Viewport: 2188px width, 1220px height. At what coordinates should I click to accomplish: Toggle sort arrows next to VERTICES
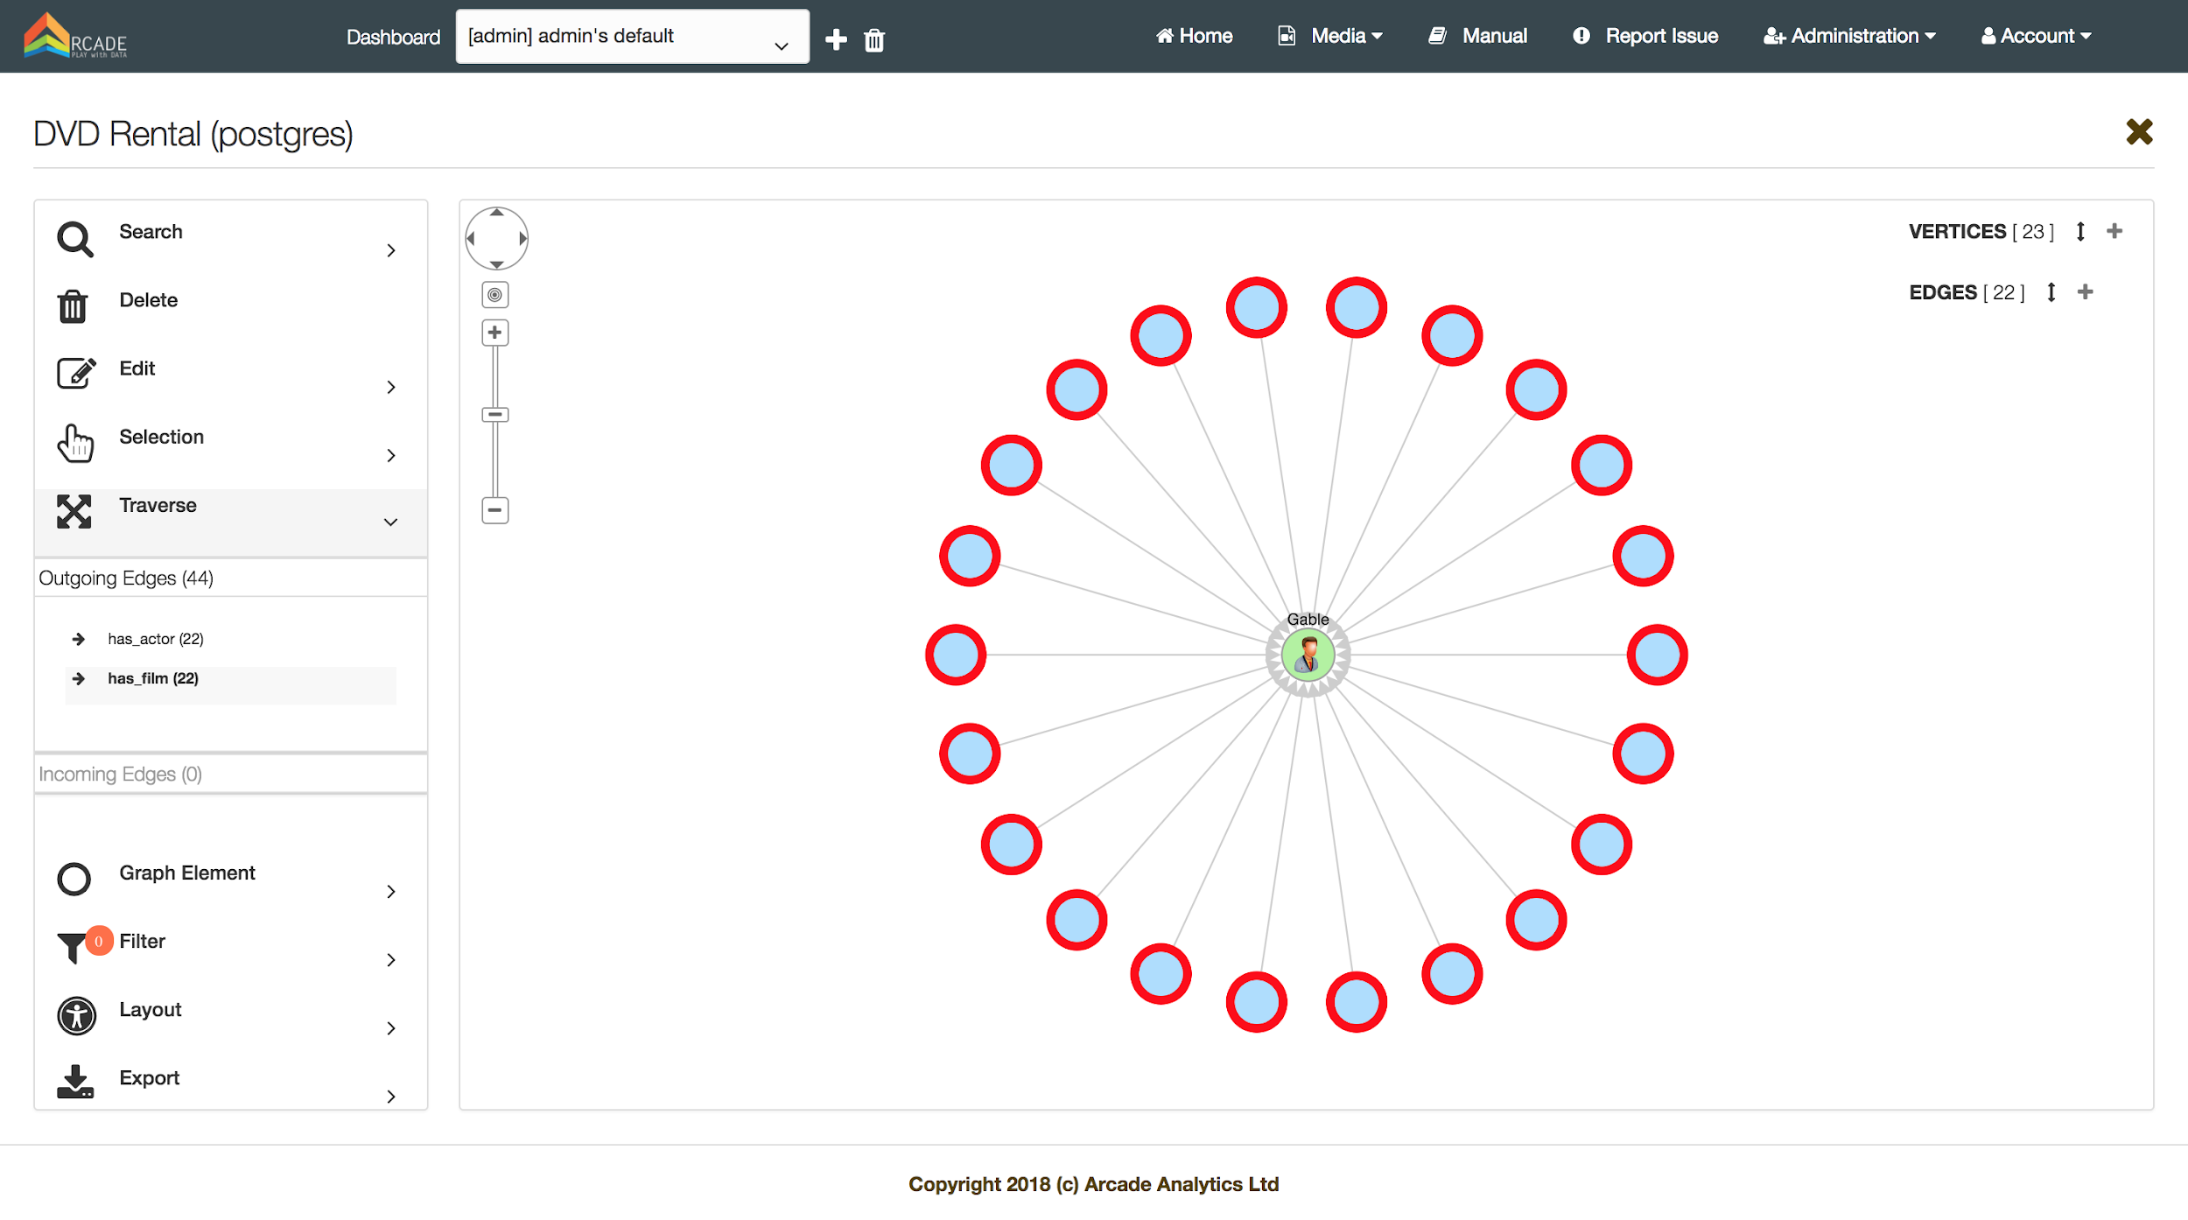(2080, 232)
